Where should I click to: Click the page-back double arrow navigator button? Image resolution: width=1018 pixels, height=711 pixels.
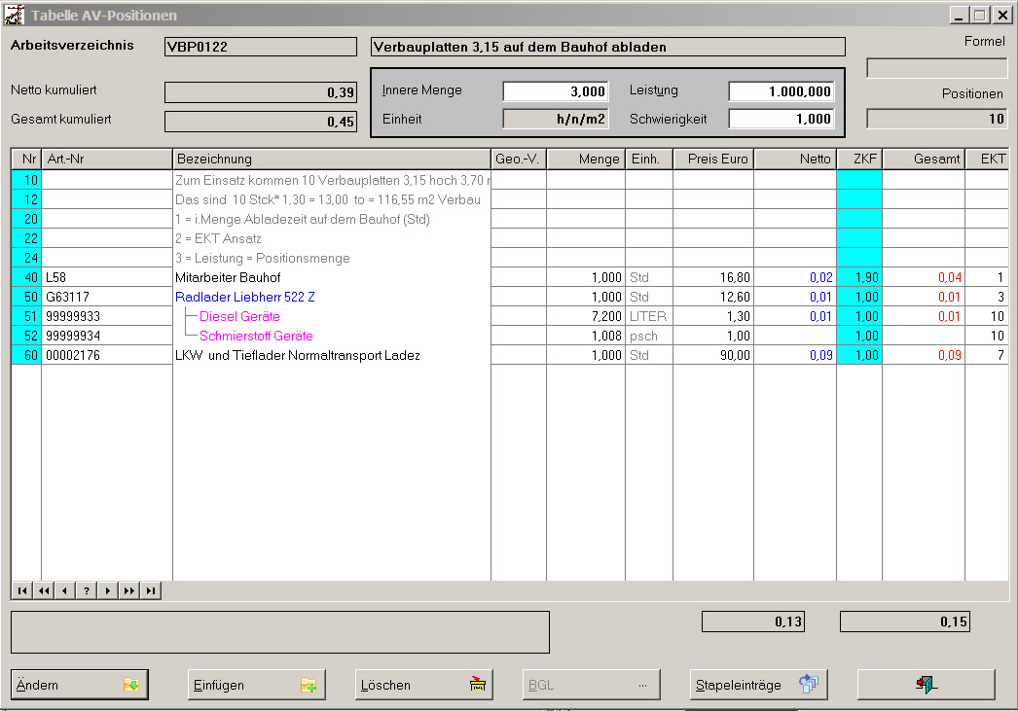[43, 590]
